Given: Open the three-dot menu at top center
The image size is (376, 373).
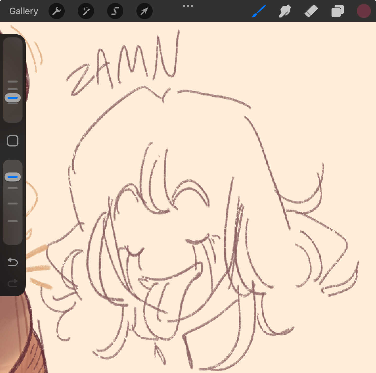Looking at the screenshot, I should [x=188, y=6].
